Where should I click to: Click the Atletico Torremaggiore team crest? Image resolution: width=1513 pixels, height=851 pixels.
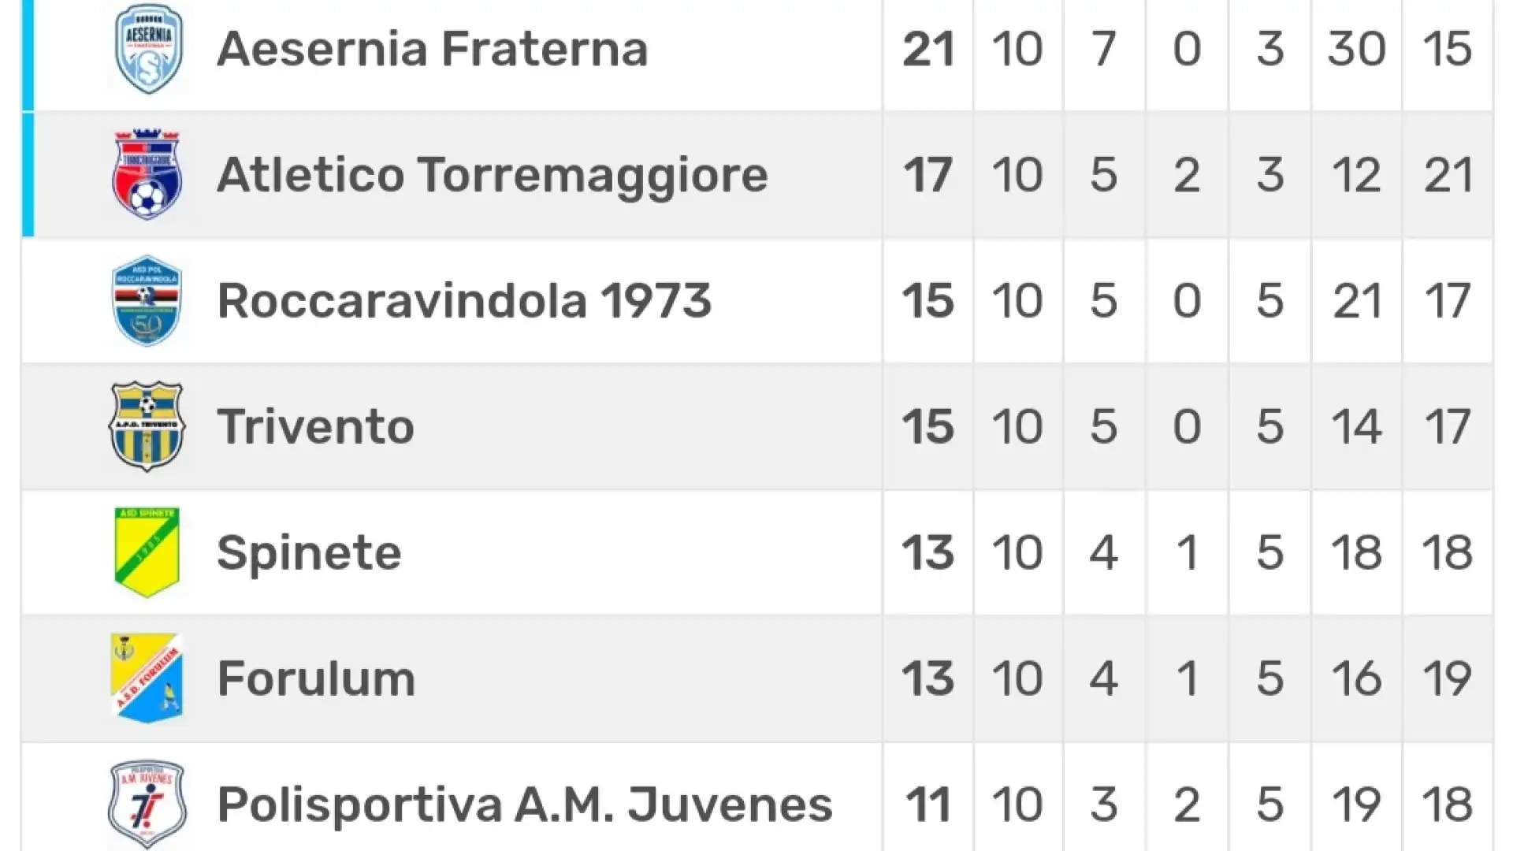147,174
